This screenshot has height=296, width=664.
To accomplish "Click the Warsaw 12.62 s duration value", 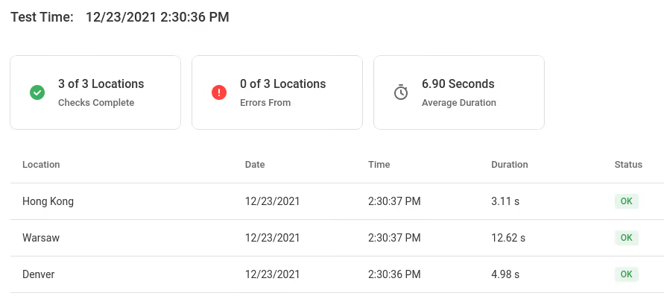I will click(x=508, y=238).
